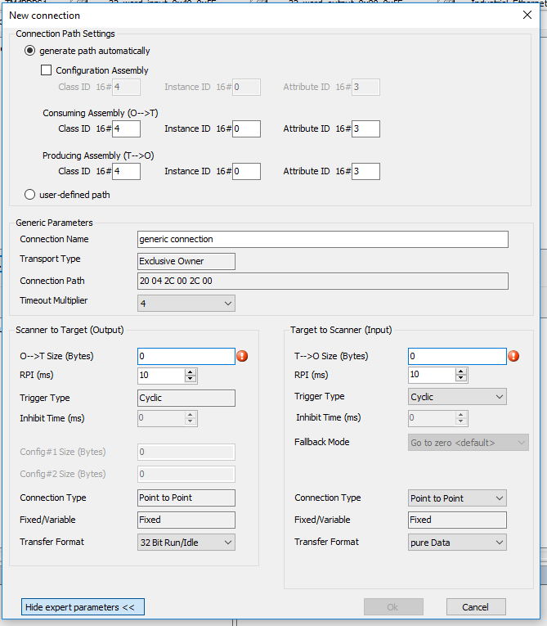
Task: Click Producing Assembly Attribute ID field
Action: (x=365, y=172)
